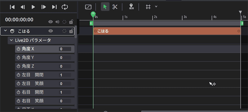Open the snap grid dropdown arrow
Image resolution: width=248 pixels, height=112 pixels.
coord(156,7)
